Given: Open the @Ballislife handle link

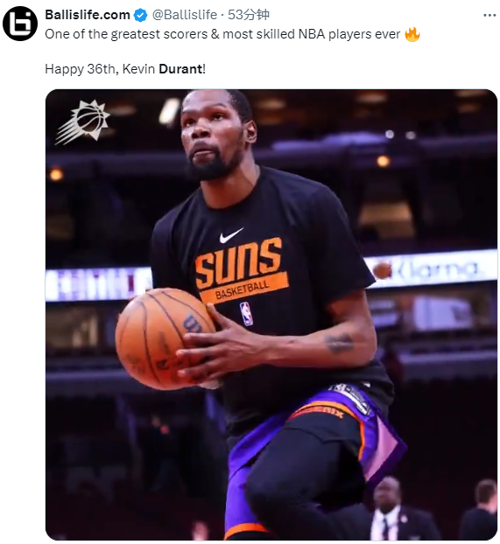Looking at the screenshot, I should click(185, 15).
